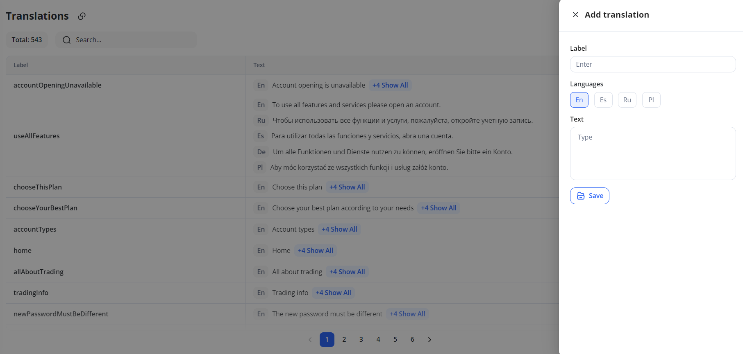This screenshot has width=743, height=354.
Task: Go to page 4
Action: pos(378,340)
